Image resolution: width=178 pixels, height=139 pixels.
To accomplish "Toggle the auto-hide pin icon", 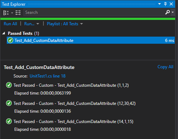I will coord(165,4).
